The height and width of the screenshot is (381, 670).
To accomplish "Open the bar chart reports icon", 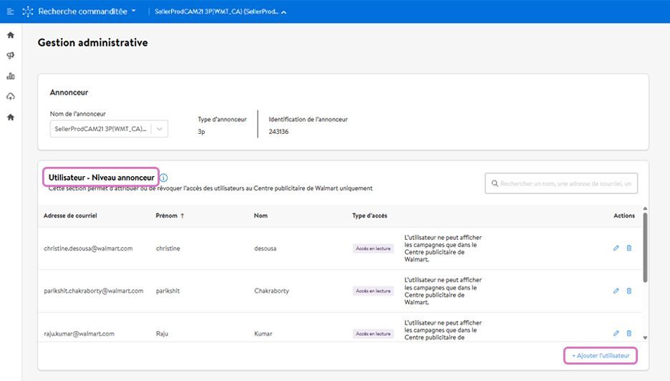I will (x=10, y=76).
